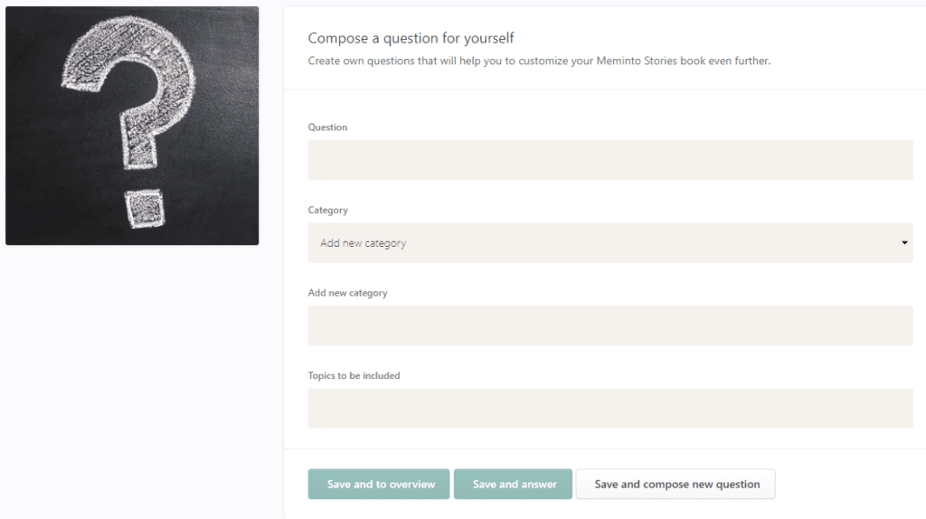Click 'Save and to overview' button
The width and height of the screenshot is (926, 519).
[x=379, y=484]
